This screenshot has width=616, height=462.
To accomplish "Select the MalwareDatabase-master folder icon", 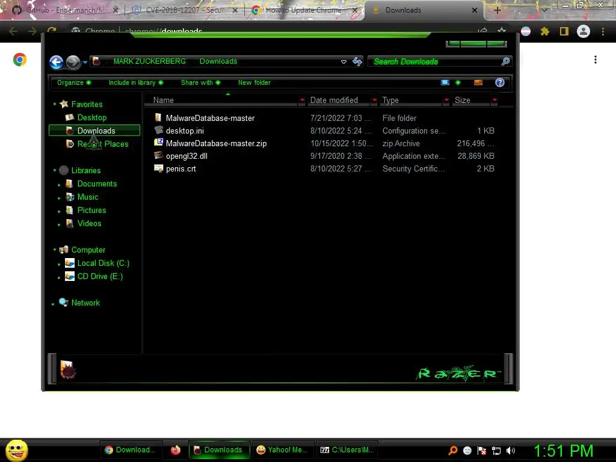I will click(x=158, y=117).
